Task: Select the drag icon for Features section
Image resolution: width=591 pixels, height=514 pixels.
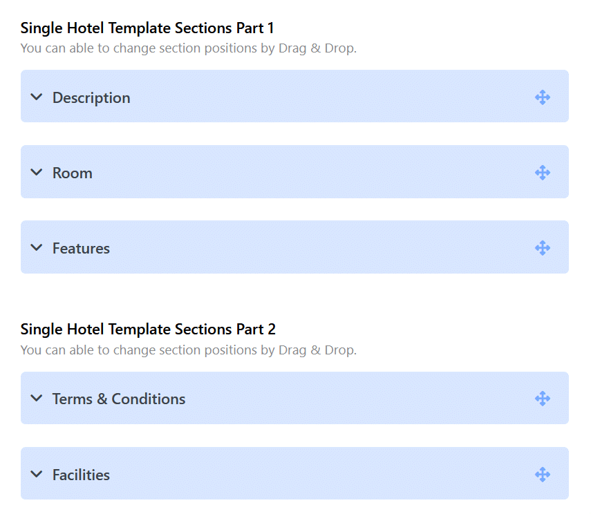Action: click(543, 248)
